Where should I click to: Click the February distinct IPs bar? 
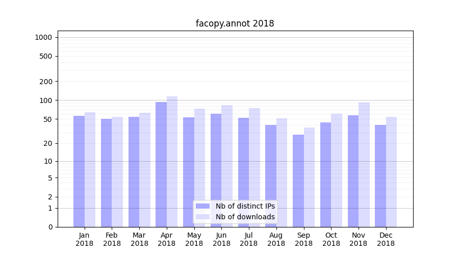[x=106, y=172]
